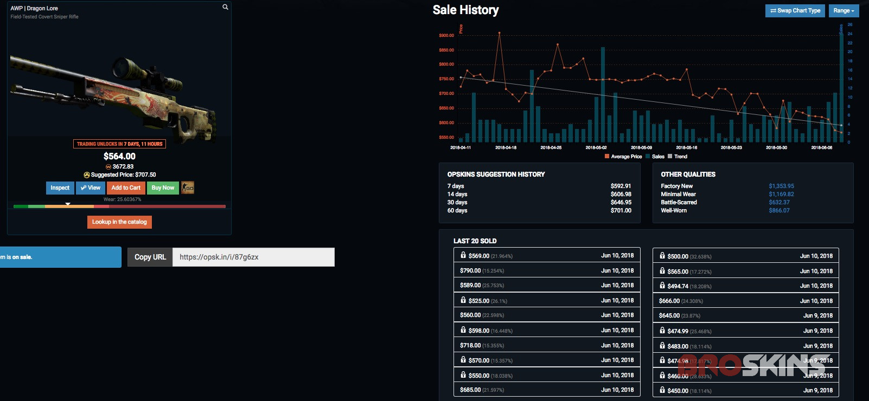Viewport: 869px width, 401px height.
Task: Add the Dragon Lore to cart
Action: point(126,187)
